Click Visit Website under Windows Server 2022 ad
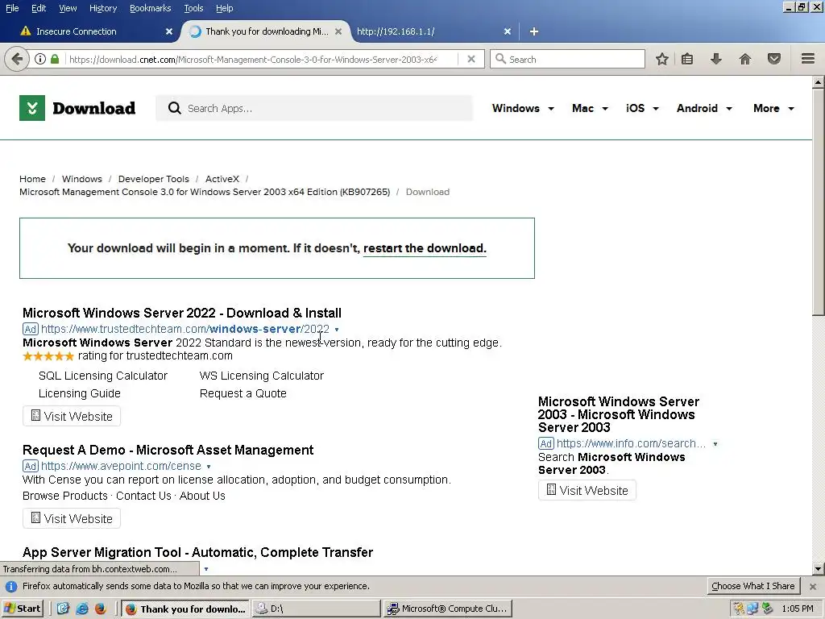The image size is (825, 619). pos(72,417)
